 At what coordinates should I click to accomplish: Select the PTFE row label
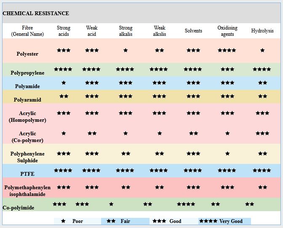[27, 173]
